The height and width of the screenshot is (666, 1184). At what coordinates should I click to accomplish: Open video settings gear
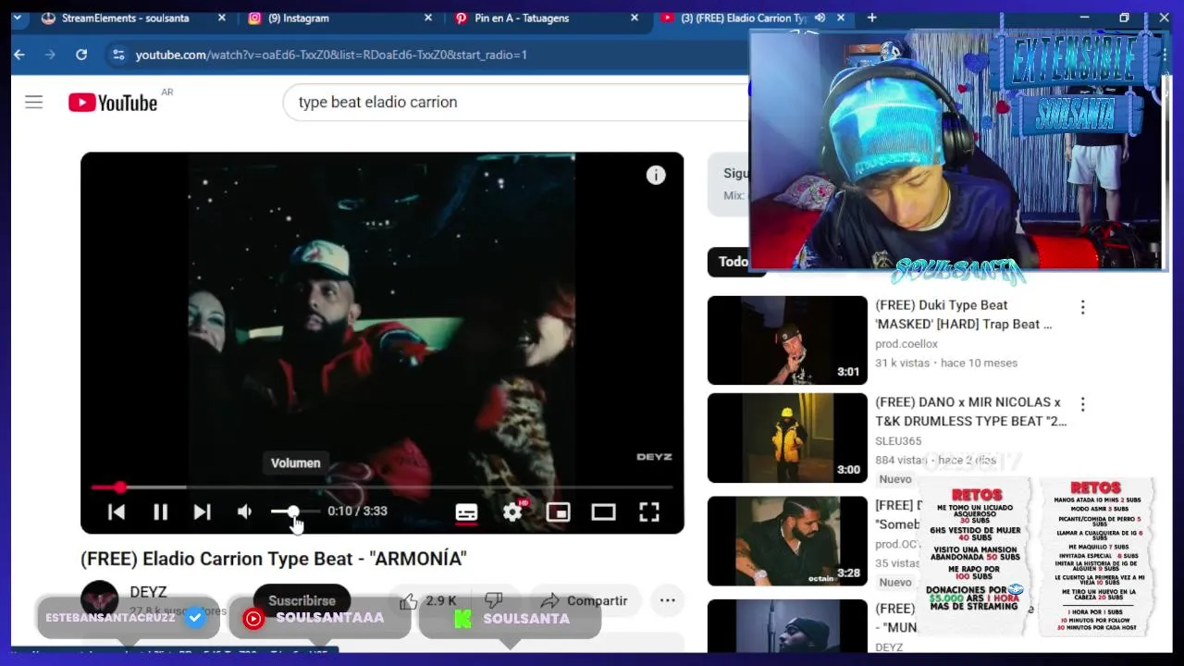point(512,512)
